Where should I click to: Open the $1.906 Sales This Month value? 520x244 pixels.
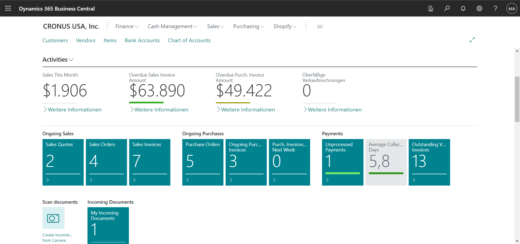[x=65, y=90]
